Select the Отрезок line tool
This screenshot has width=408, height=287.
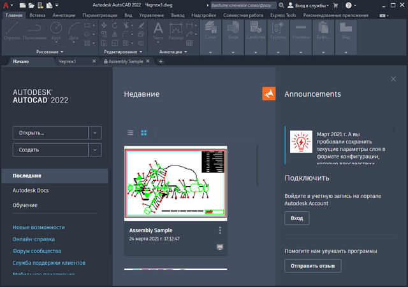[x=13, y=31]
